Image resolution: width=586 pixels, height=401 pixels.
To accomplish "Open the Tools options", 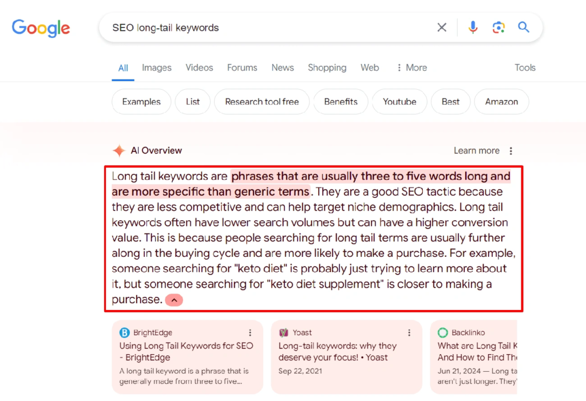I will click(525, 68).
